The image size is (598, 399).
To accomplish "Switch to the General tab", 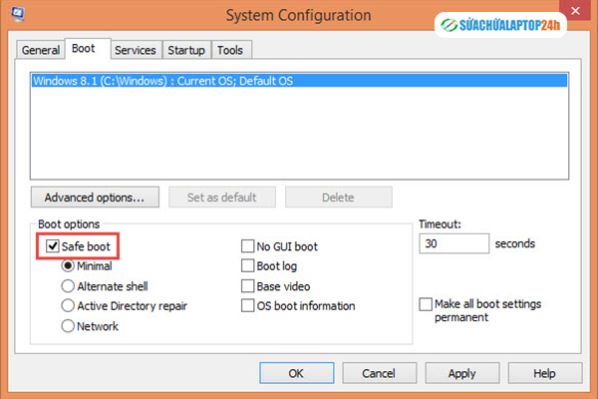I will tap(41, 50).
